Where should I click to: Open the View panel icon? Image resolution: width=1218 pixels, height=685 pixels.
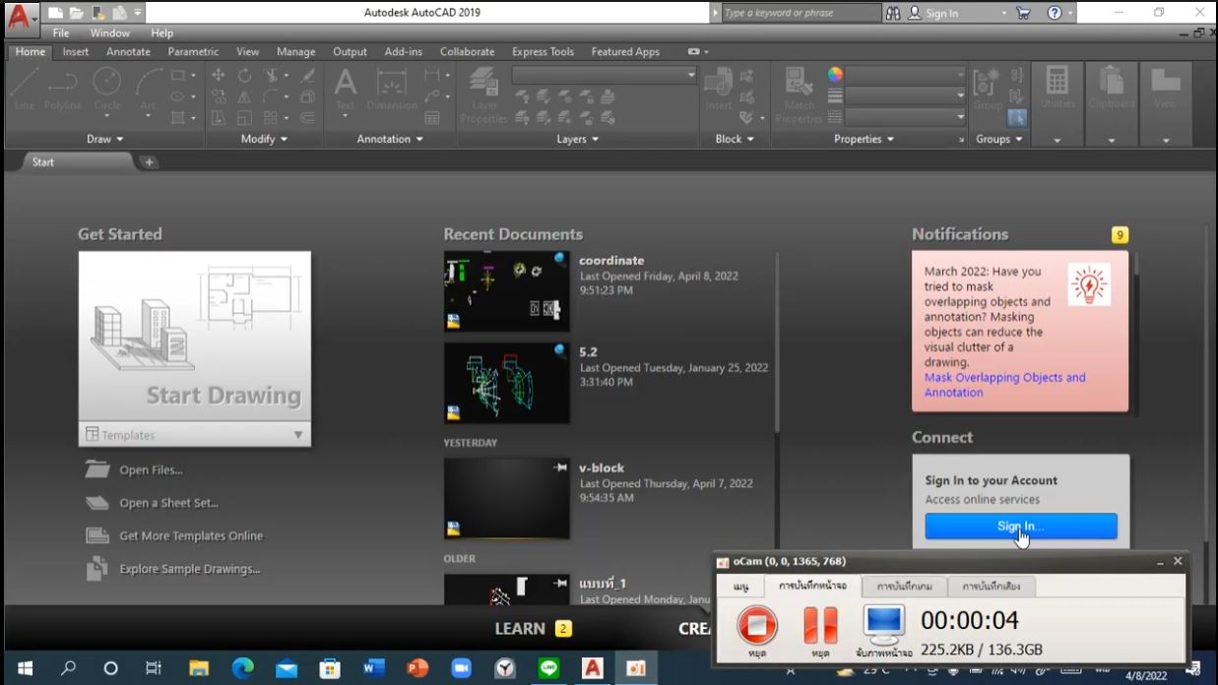(x=1166, y=90)
